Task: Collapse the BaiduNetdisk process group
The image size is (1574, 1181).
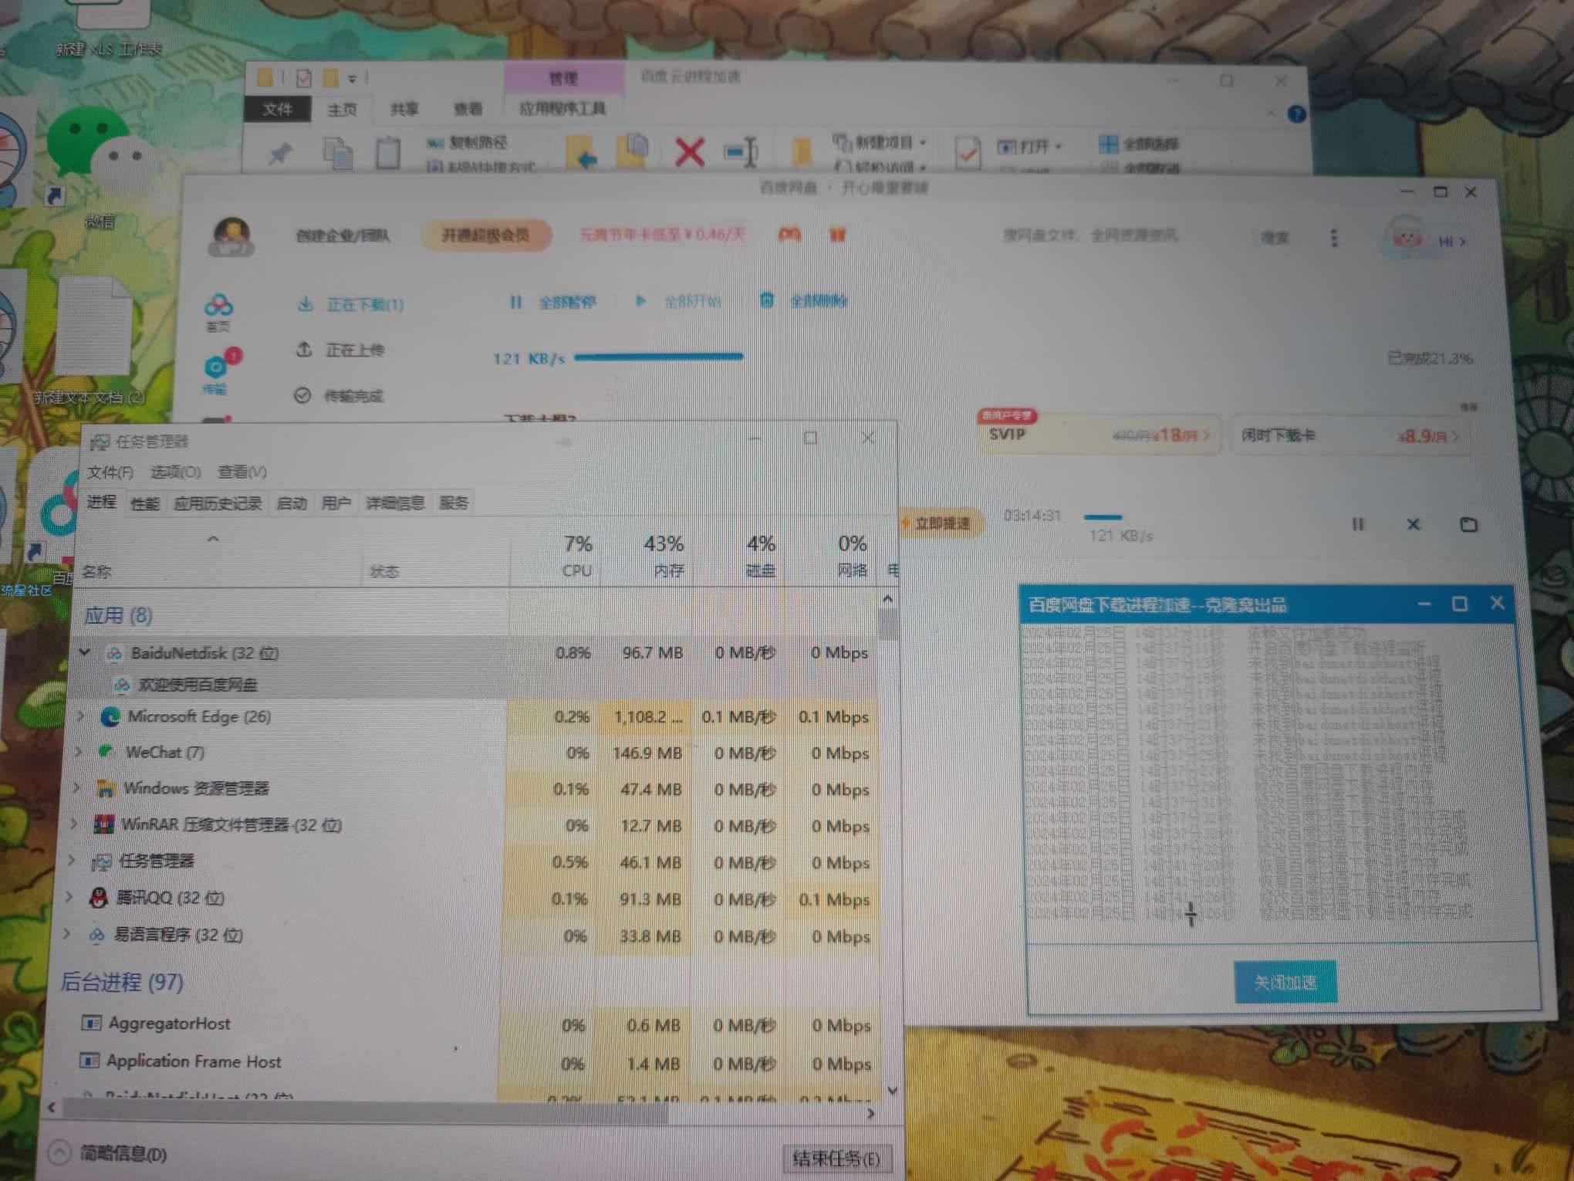Action: (85, 652)
